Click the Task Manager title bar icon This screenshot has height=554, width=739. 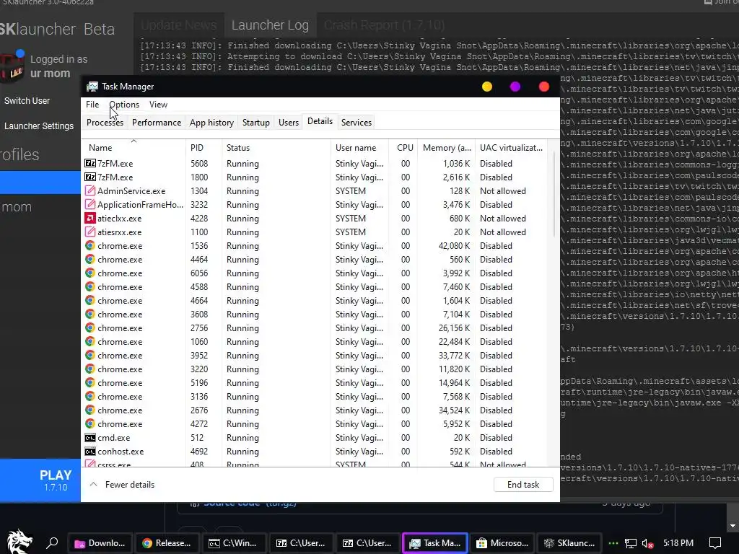pyautogui.click(x=92, y=87)
